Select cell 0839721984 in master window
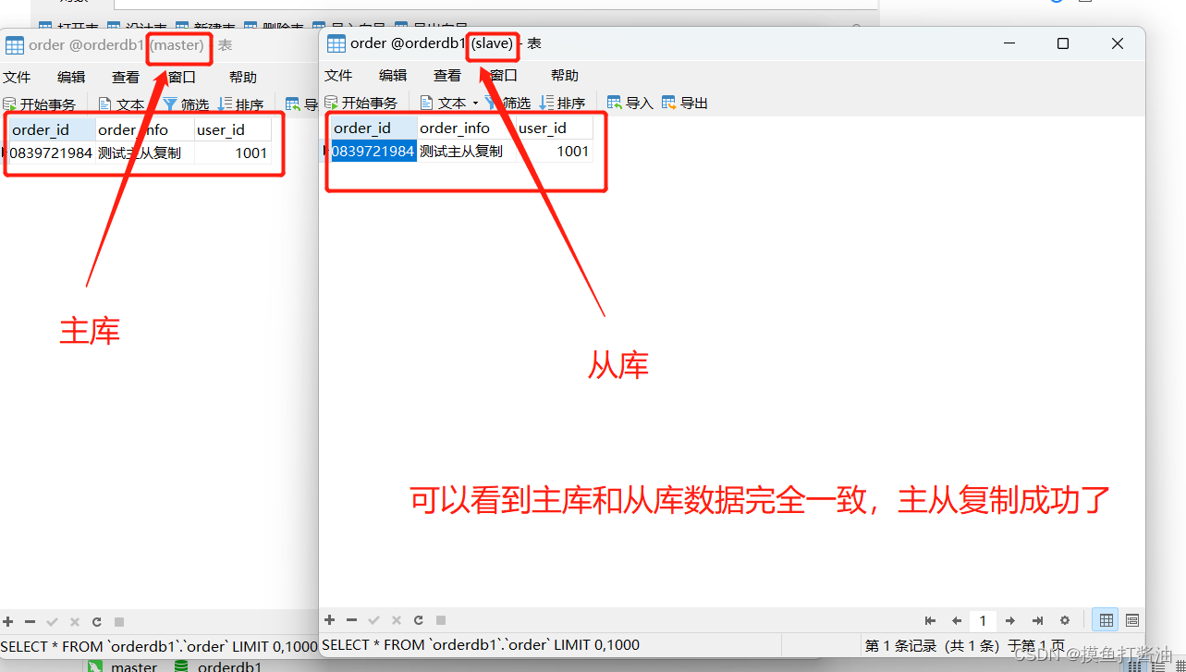The width and height of the screenshot is (1186, 672). coord(52,153)
